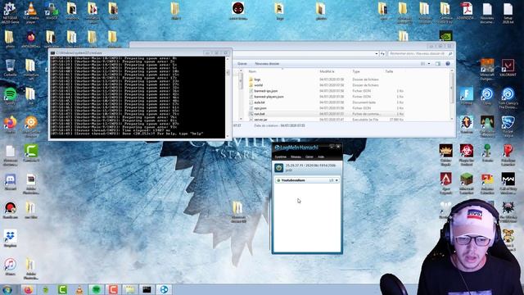524x295 pixels.
Task: Click Graver in the Explorer toolbar
Action: pos(242,64)
